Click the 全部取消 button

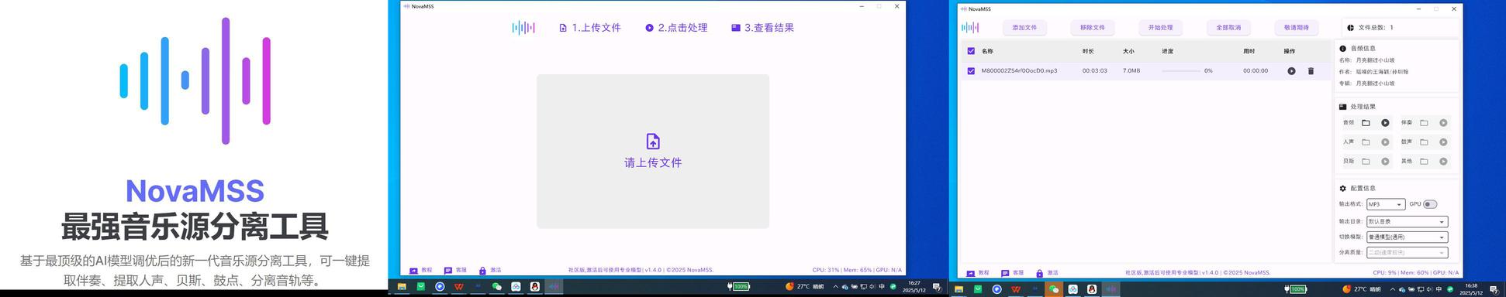(x=1228, y=28)
